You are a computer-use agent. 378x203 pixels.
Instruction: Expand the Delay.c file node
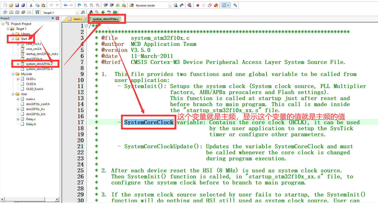(x=18, y=119)
